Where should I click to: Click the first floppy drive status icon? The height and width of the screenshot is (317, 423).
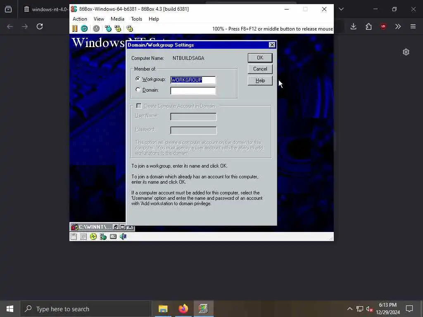(x=74, y=237)
